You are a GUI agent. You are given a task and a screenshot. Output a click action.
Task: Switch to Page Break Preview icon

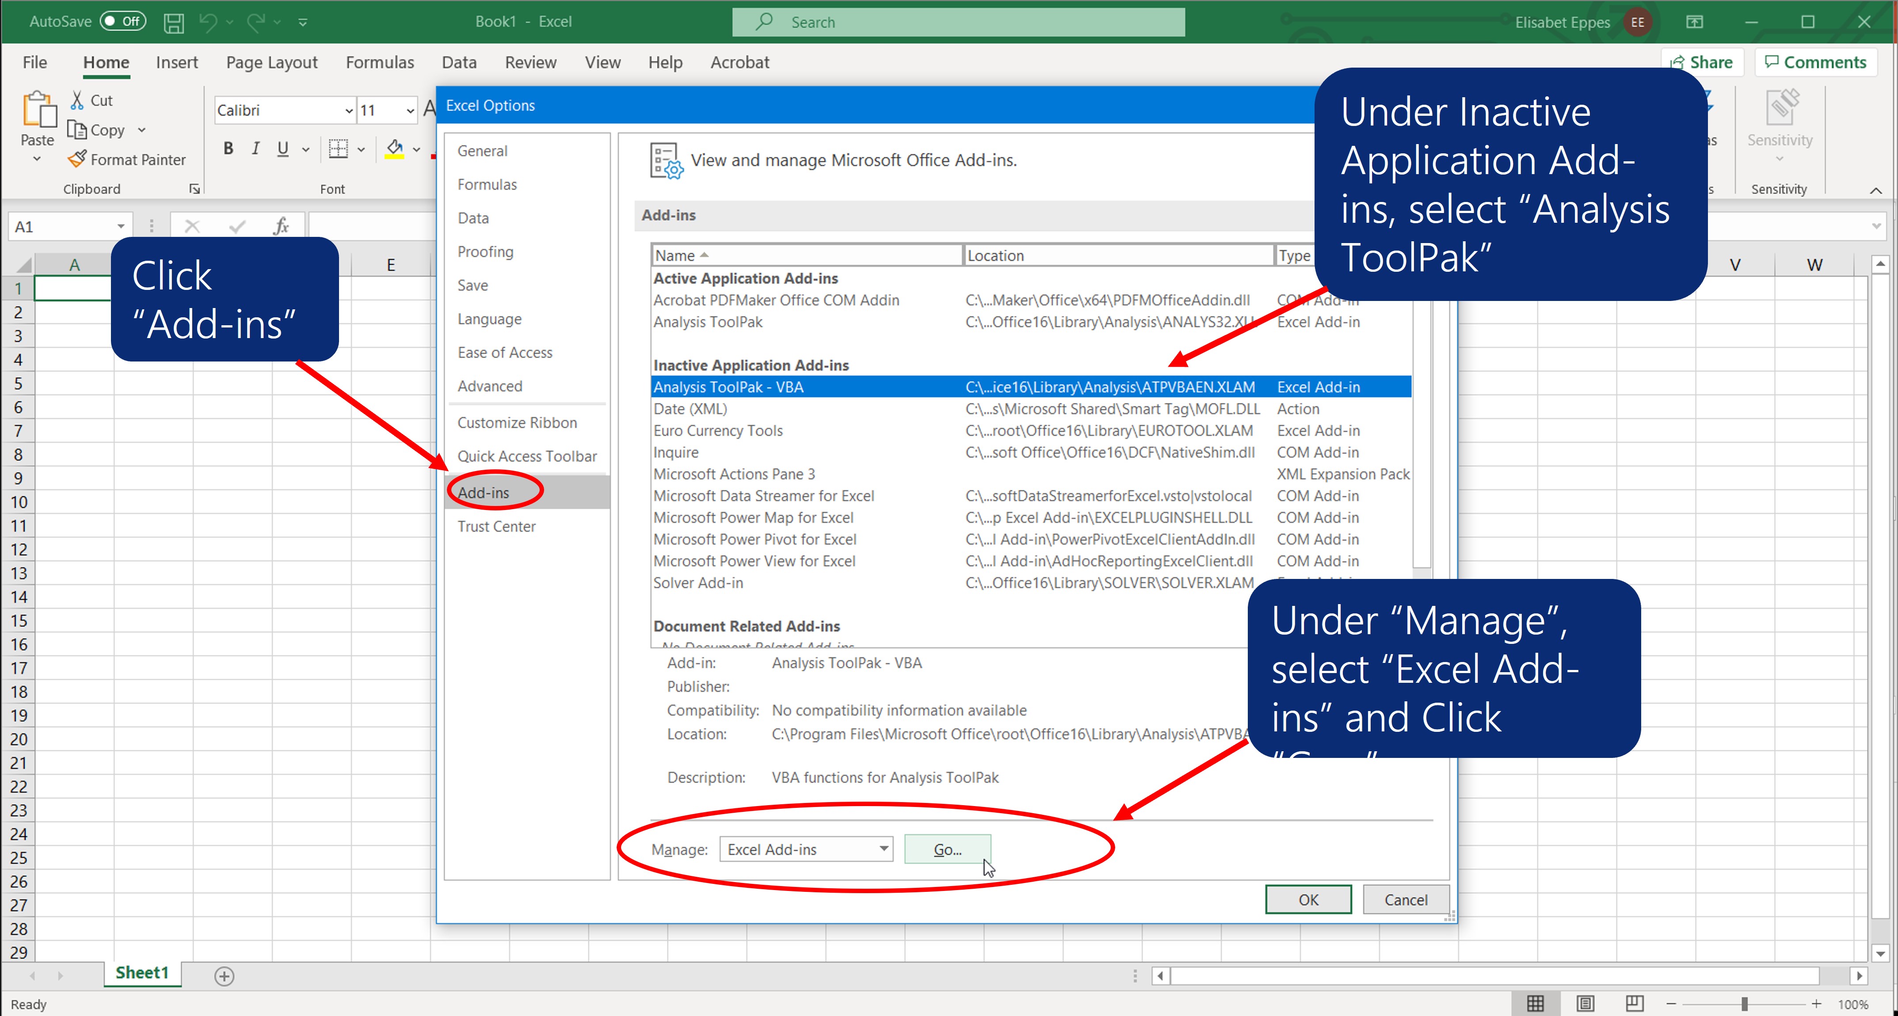(x=1634, y=1004)
